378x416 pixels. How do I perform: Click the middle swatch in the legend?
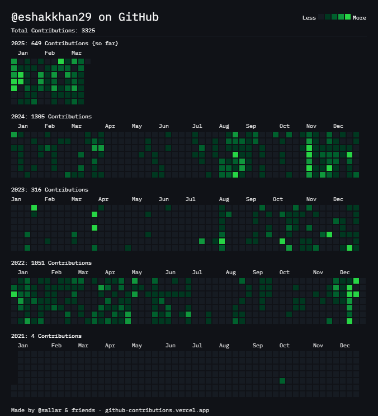334,17
